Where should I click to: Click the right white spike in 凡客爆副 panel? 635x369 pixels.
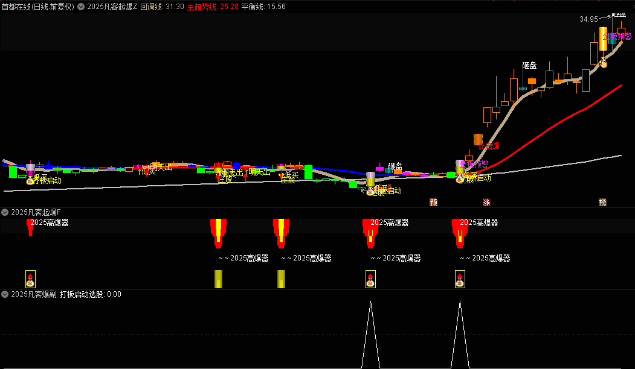(460, 334)
